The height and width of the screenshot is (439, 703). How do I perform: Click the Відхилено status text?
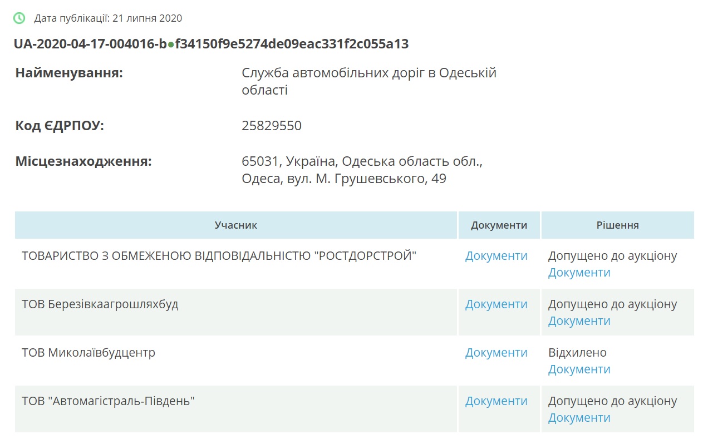[577, 353]
